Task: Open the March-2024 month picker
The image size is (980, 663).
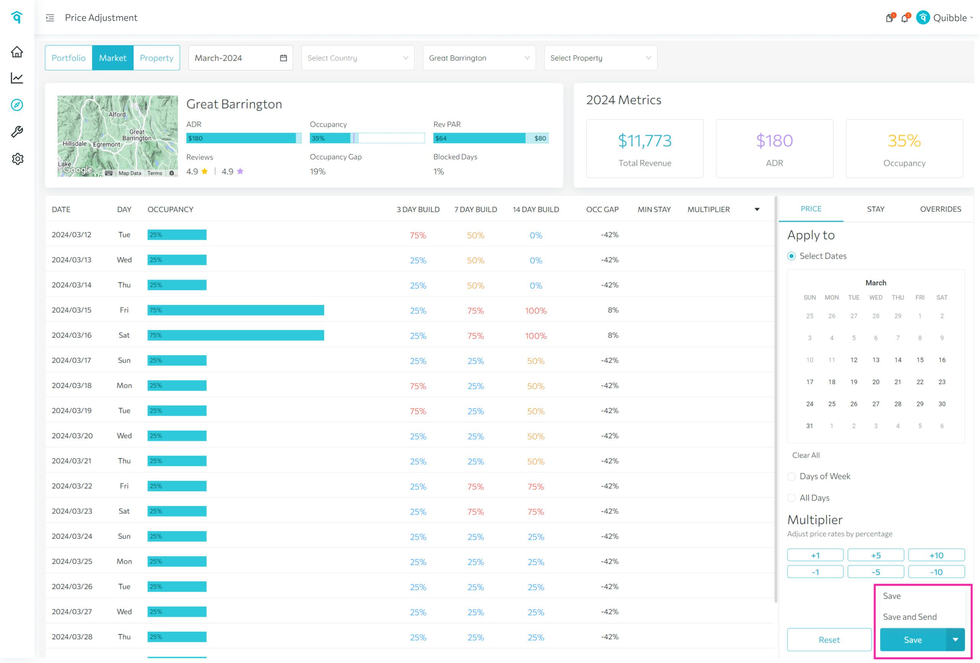Action: [240, 58]
